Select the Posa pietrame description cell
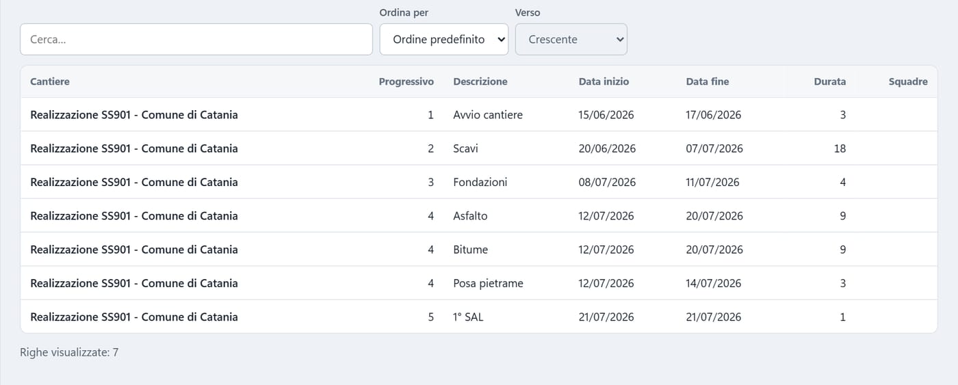 click(x=488, y=283)
